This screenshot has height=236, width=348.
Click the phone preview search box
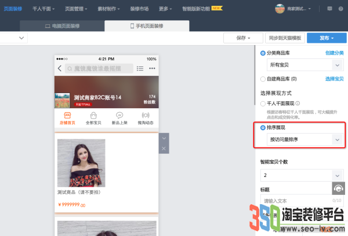click(99, 68)
